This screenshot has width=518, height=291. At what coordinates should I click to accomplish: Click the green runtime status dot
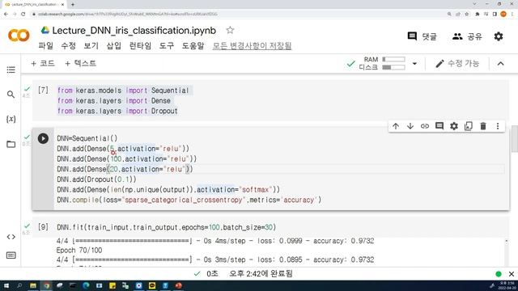pos(499,274)
